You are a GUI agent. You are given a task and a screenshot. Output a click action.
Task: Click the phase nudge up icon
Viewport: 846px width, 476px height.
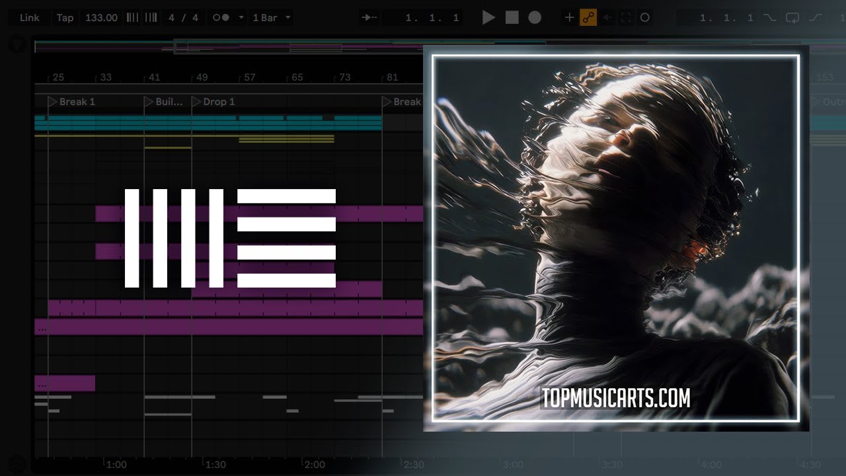click(151, 18)
